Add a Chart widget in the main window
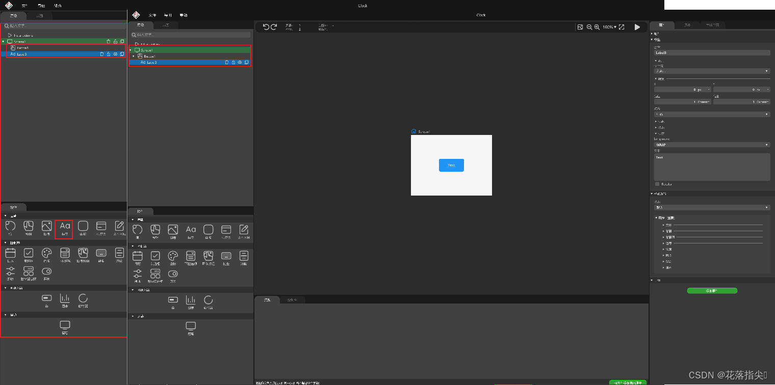Viewport: 775px width, 385px height. pyautogui.click(x=191, y=302)
